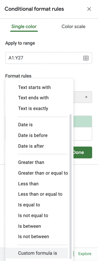This screenshot has width=98, height=261.
Task: Open the Explore button
Action: (x=85, y=254)
